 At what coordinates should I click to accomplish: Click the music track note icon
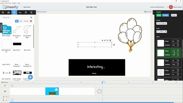3,97
